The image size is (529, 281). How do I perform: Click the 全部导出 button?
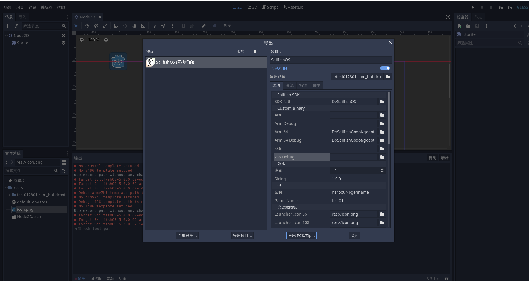[187, 235]
